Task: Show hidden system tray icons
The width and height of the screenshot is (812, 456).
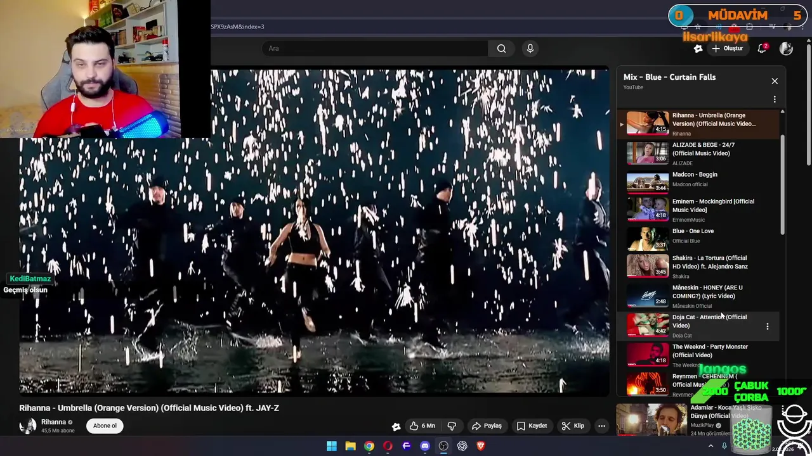Action: click(710, 446)
